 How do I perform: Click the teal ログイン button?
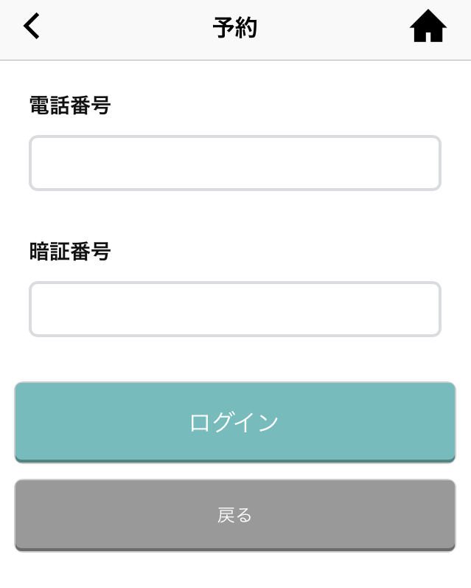tap(235, 423)
